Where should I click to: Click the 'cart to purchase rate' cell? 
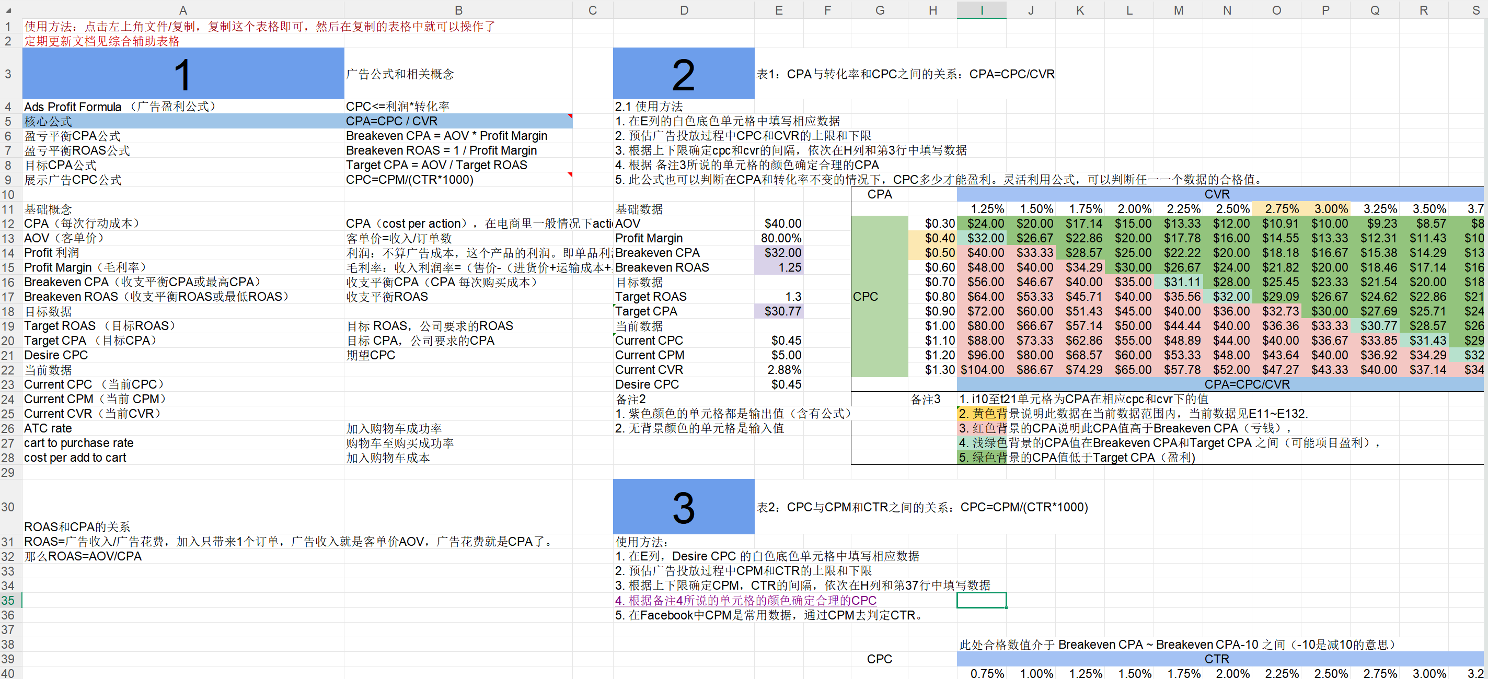pyautogui.click(x=183, y=443)
